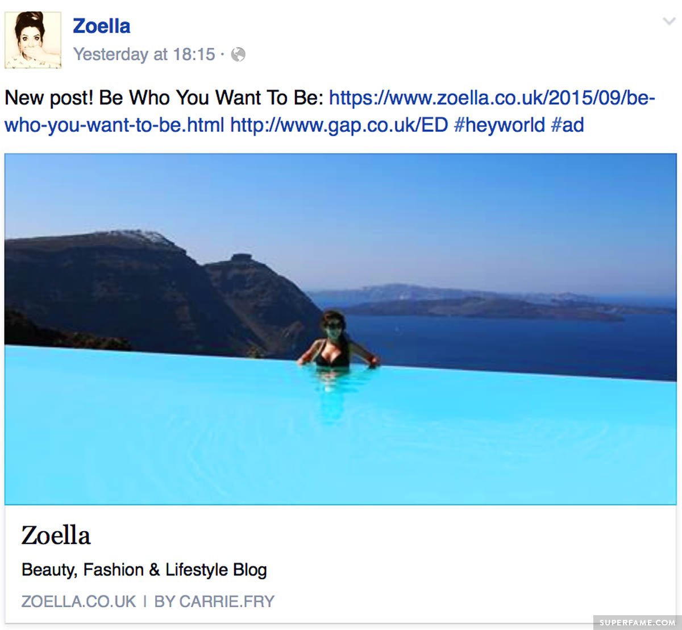This screenshot has width=682, height=630.
Task: Open the zoella.co.uk/2015/09 blog URL
Action: pos(492,98)
